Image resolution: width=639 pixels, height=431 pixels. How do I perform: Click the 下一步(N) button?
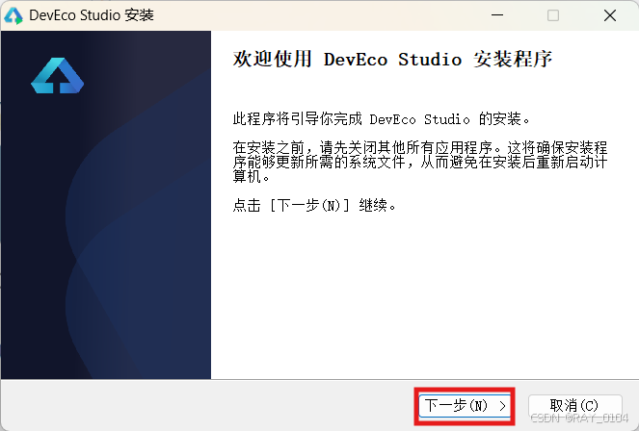(465, 406)
